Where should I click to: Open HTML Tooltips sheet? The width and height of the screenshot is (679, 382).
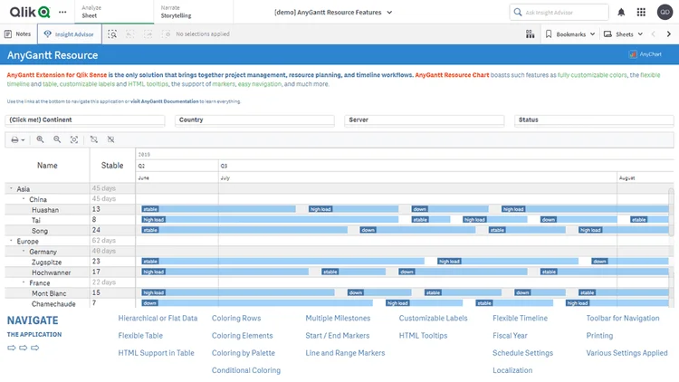(x=423, y=336)
